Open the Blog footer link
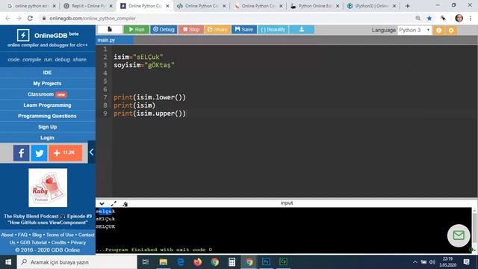Image resolution: width=478 pixels, height=269 pixels. pyautogui.click(x=37, y=235)
